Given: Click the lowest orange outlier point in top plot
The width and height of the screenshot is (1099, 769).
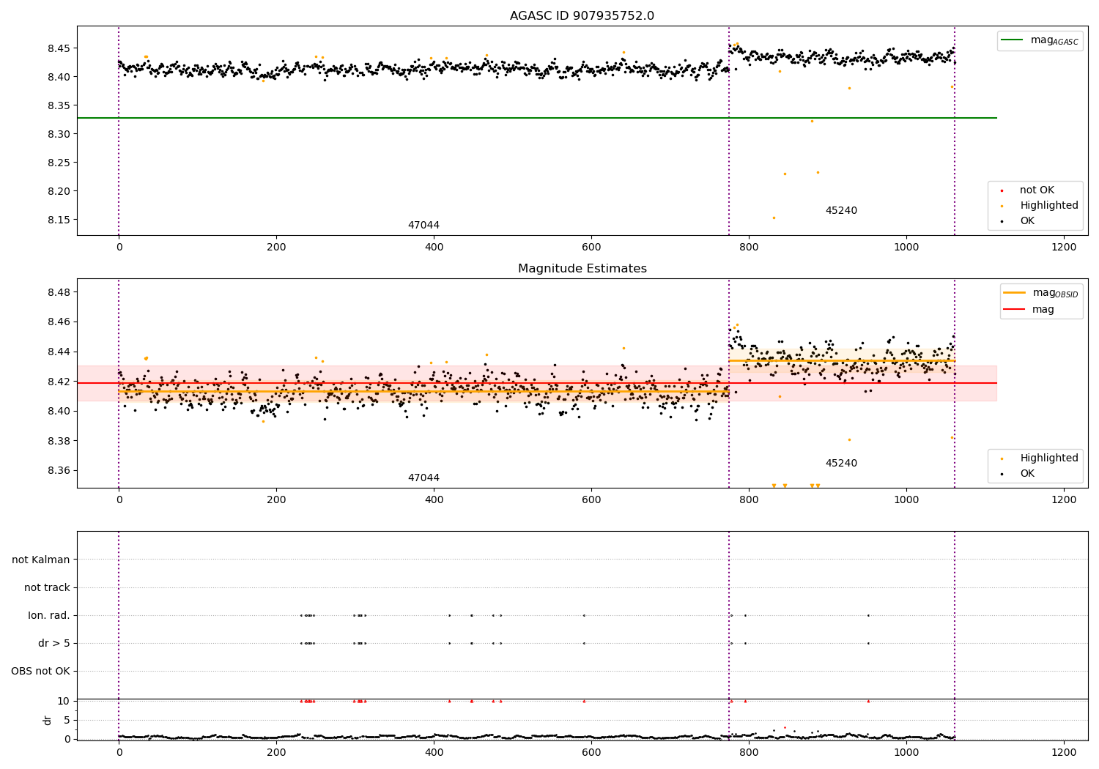Looking at the screenshot, I should pyautogui.click(x=773, y=218).
